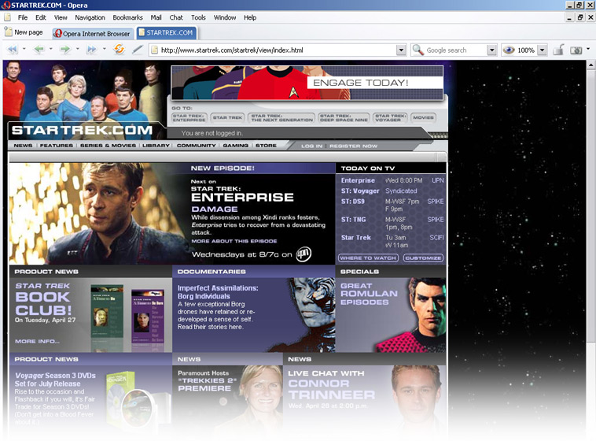Open the LIBRARY navigation link
The height and width of the screenshot is (441, 596).
point(156,146)
